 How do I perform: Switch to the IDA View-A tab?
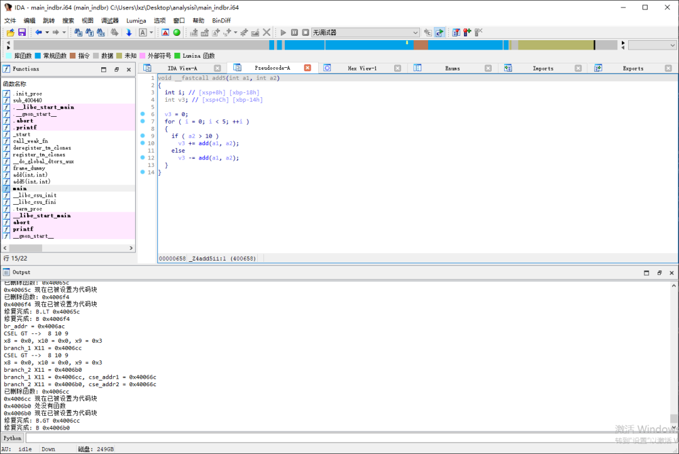coord(182,68)
